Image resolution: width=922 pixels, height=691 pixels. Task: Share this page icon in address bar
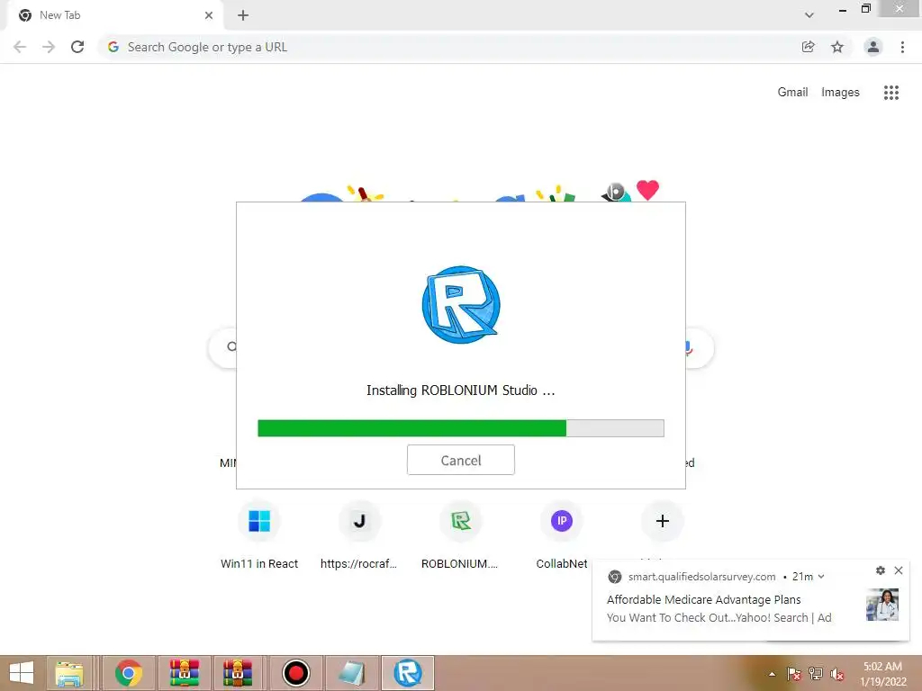click(808, 47)
